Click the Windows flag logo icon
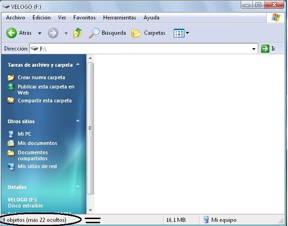The width and height of the screenshot is (288, 226). tap(276, 18)
